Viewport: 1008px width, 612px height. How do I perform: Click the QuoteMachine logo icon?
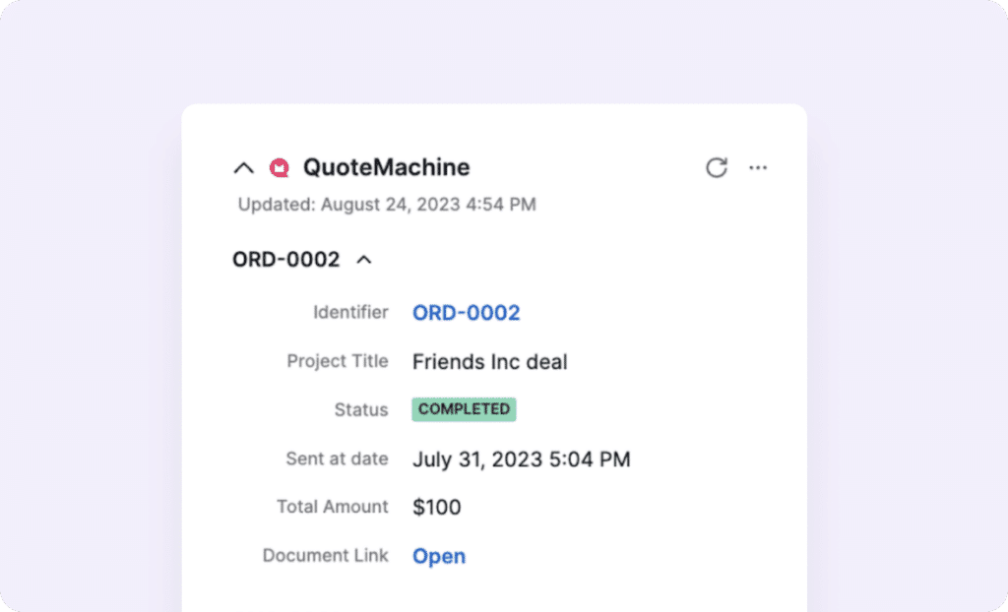coord(279,168)
